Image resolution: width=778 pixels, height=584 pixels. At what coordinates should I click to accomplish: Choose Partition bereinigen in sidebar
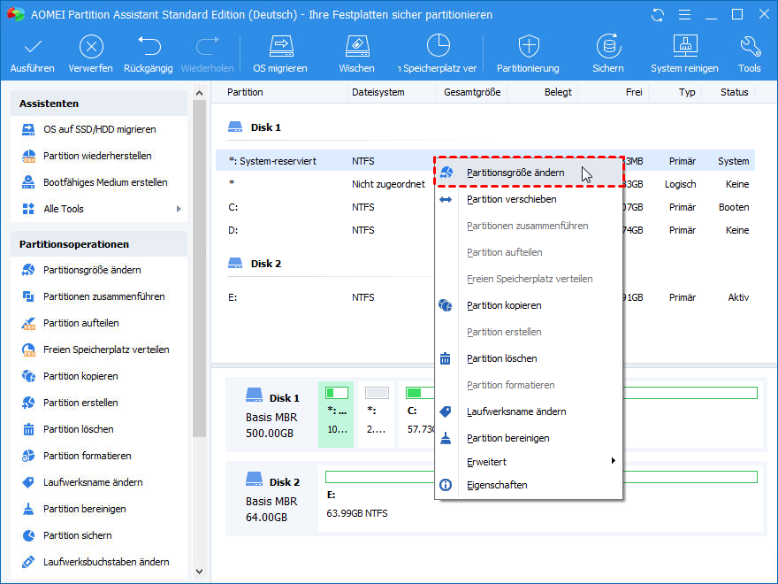[x=100, y=509]
